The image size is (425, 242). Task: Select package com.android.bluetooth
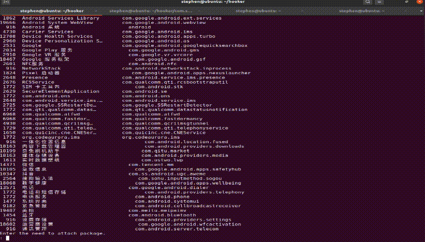(162, 215)
